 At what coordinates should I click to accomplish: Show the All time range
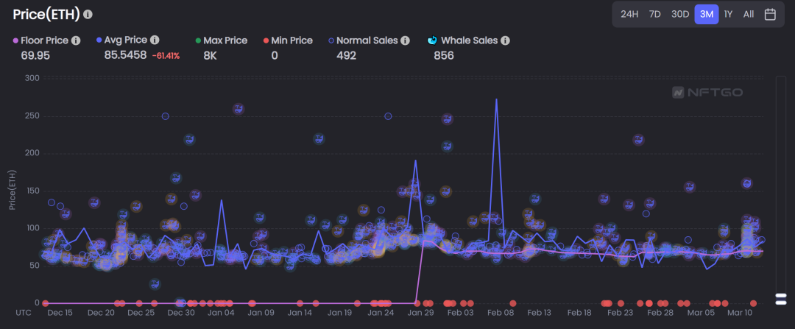point(749,14)
